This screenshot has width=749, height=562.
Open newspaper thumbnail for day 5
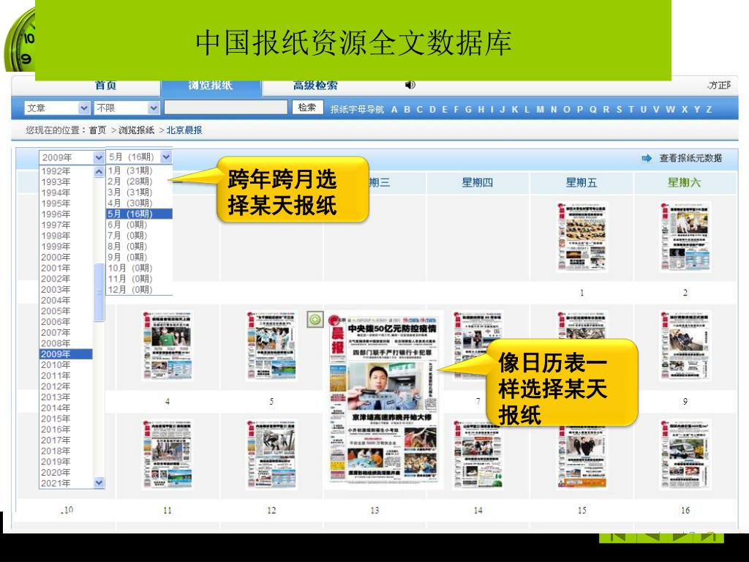click(x=271, y=345)
